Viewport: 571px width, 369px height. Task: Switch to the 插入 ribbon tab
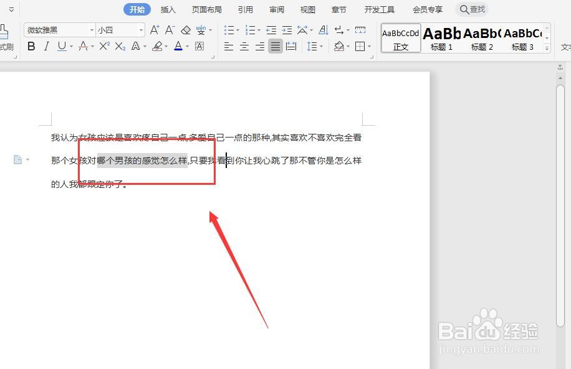(169, 9)
